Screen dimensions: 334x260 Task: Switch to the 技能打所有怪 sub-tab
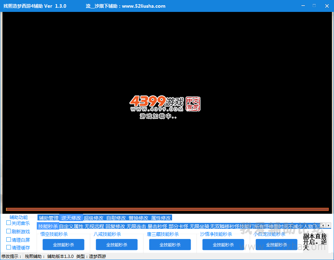254,226
